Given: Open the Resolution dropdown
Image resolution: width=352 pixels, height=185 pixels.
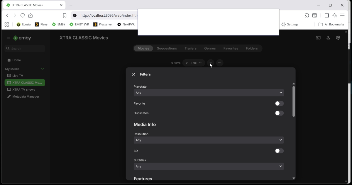Looking at the screenshot, I should [209, 140].
